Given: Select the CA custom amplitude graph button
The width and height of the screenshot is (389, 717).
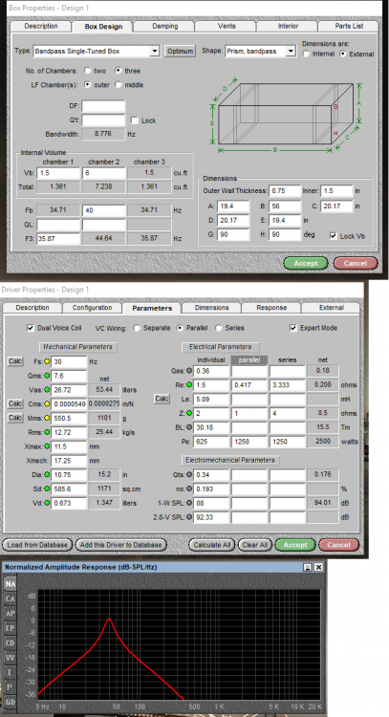Looking at the screenshot, I should click(11, 598).
